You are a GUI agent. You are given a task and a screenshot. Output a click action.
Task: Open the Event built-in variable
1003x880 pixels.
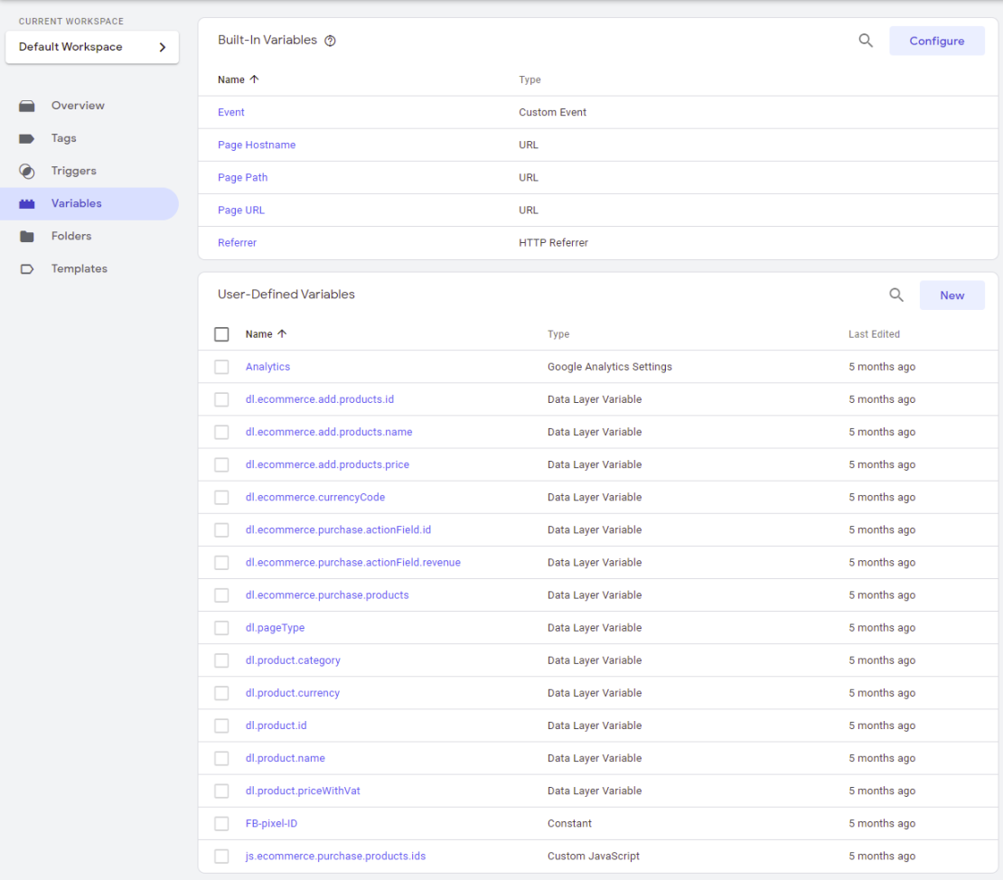(x=231, y=112)
